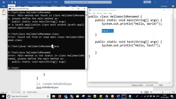Switch to Read Mode view in Word
The image size is (176, 99).
tap(142, 92)
